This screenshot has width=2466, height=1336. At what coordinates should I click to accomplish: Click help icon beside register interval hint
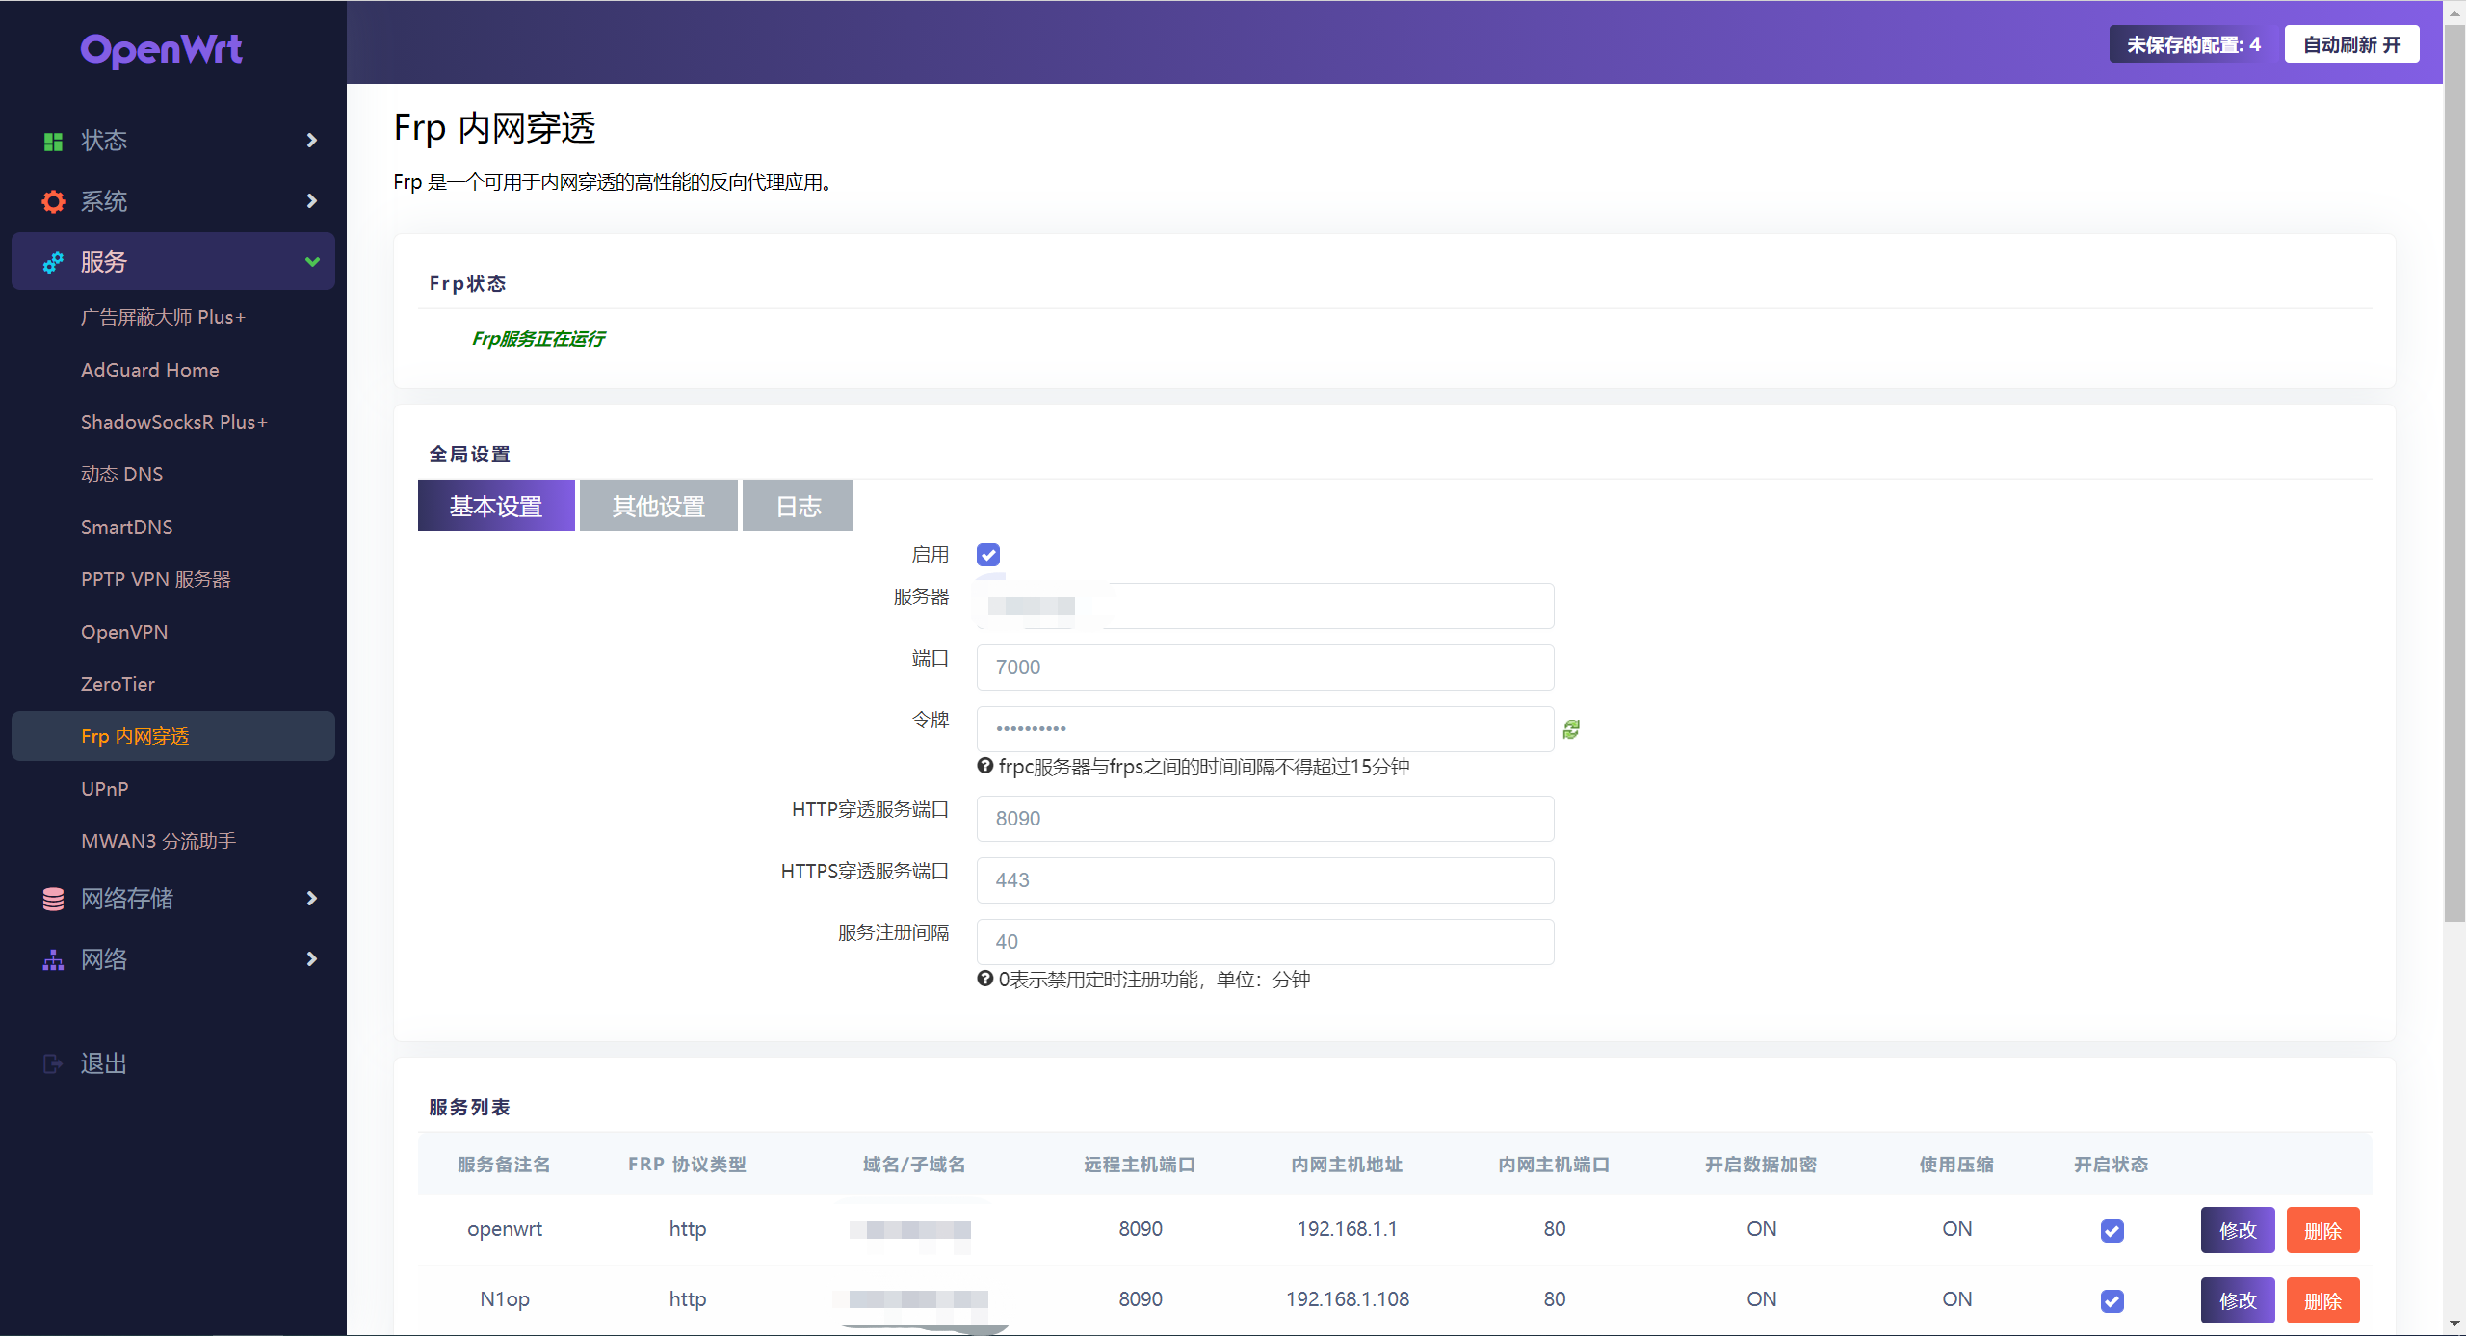[984, 979]
